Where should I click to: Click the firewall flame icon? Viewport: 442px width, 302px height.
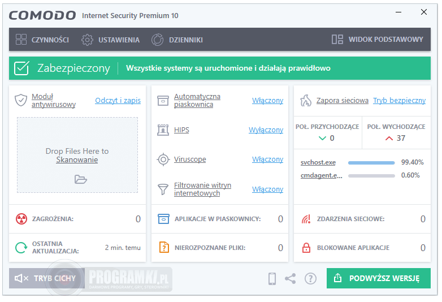pyautogui.click(x=306, y=101)
